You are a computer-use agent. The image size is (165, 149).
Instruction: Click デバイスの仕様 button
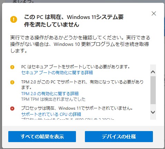tap(119, 137)
